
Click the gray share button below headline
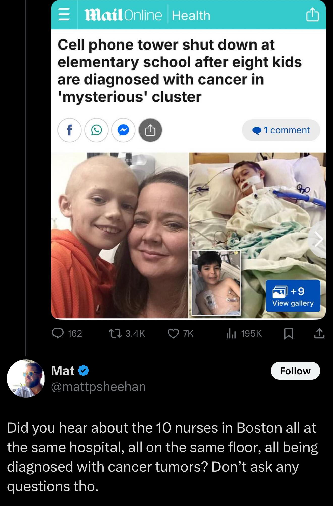coord(150,130)
